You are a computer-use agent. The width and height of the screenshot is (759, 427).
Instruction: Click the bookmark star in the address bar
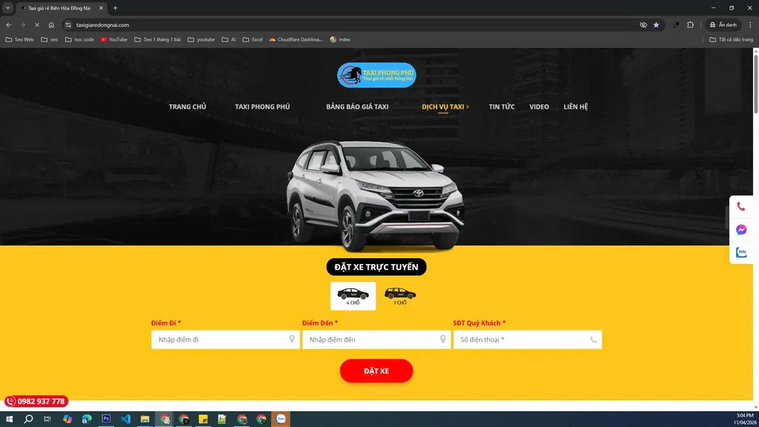[x=657, y=24]
